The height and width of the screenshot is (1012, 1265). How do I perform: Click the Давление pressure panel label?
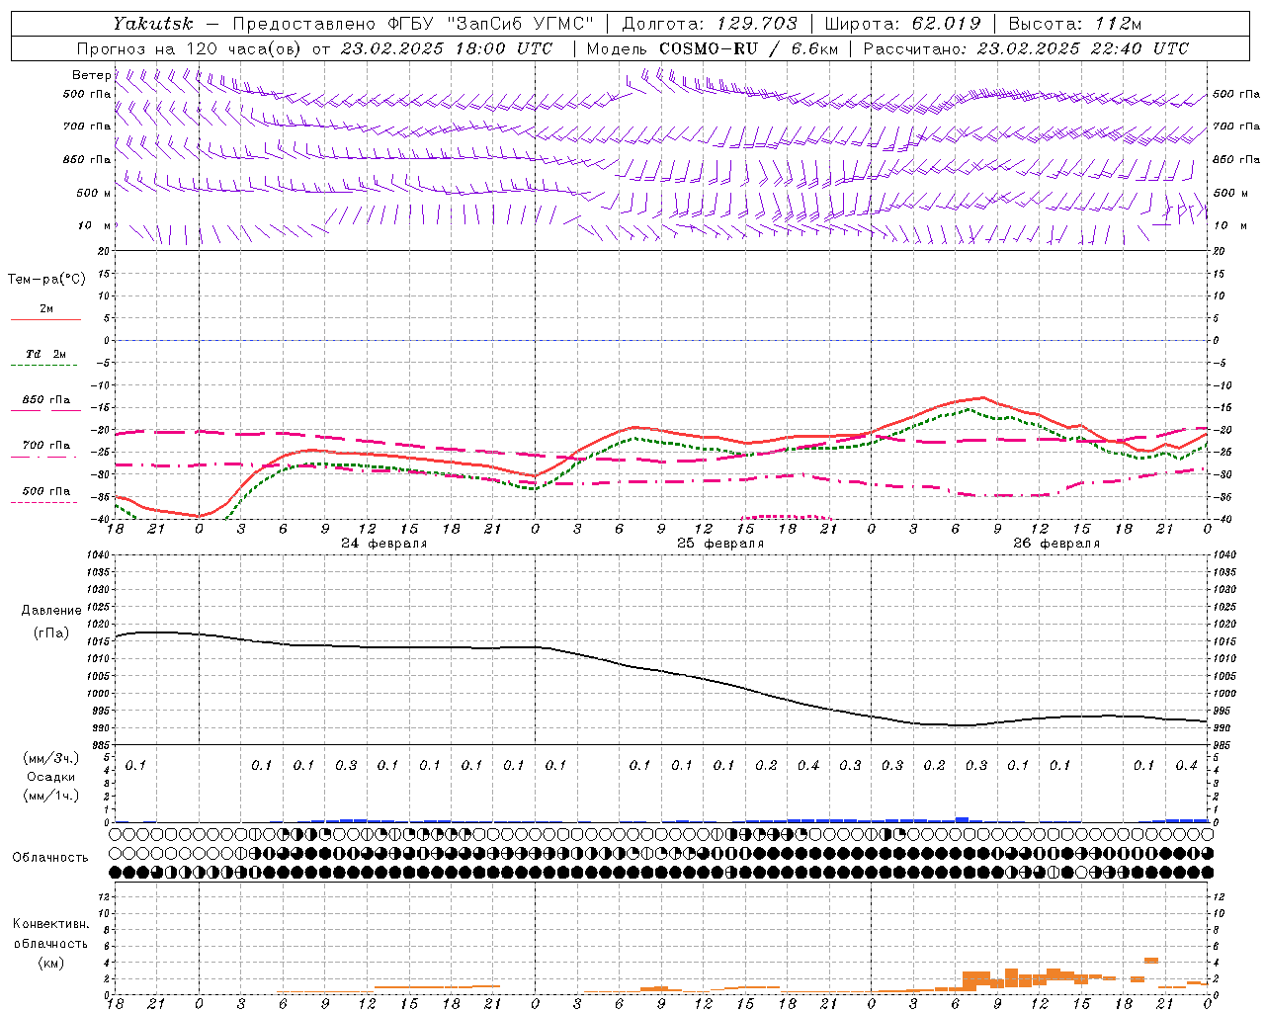tap(51, 611)
